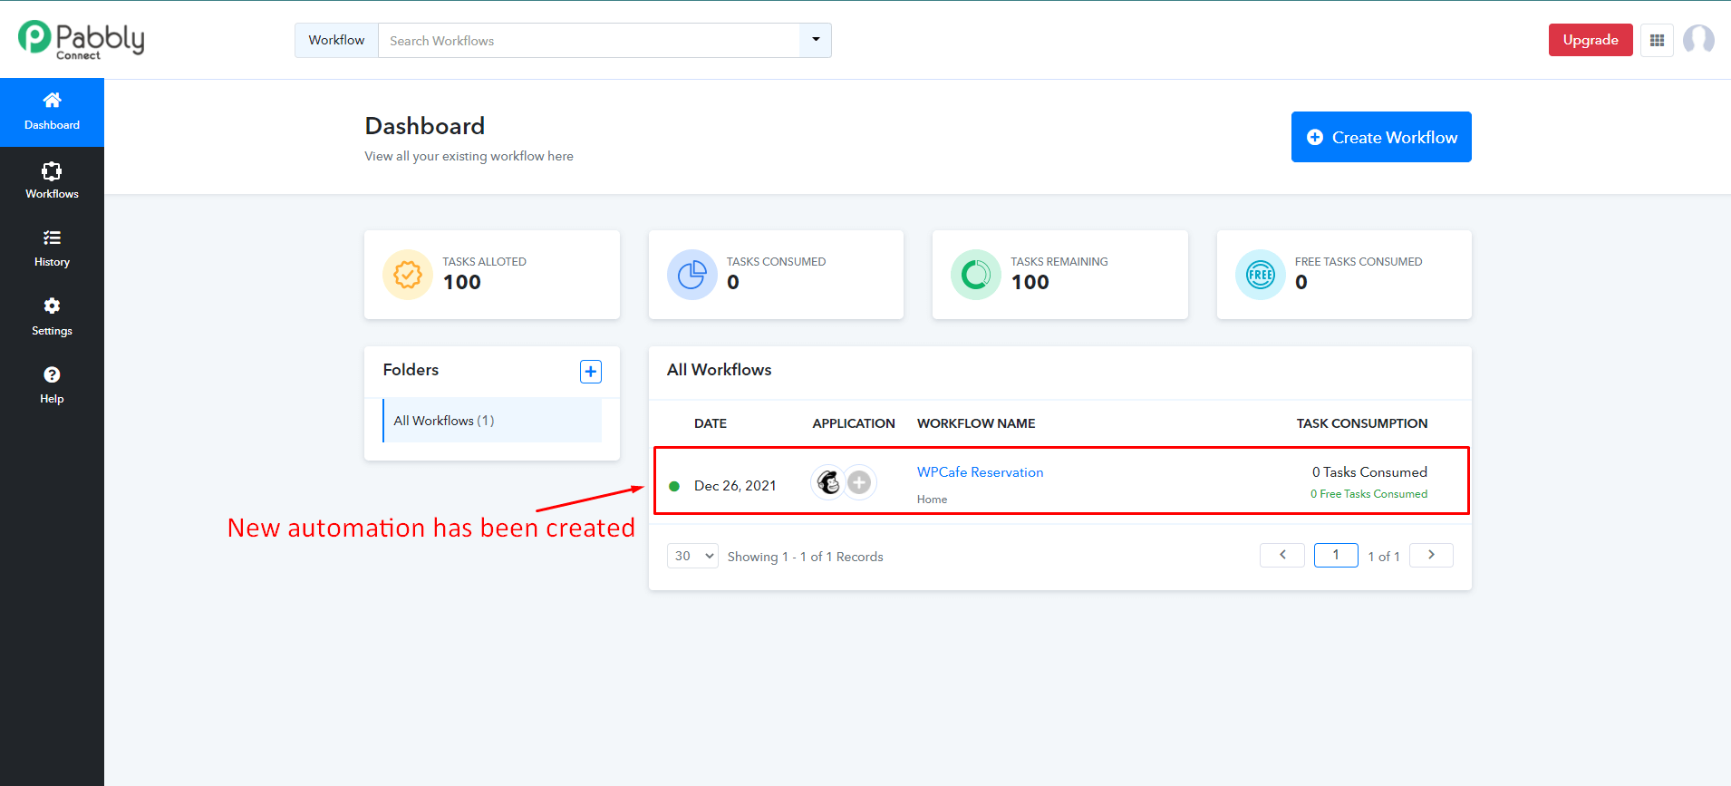This screenshot has width=1731, height=786.
Task: Click the Mailchimp application icon
Action: (828, 482)
